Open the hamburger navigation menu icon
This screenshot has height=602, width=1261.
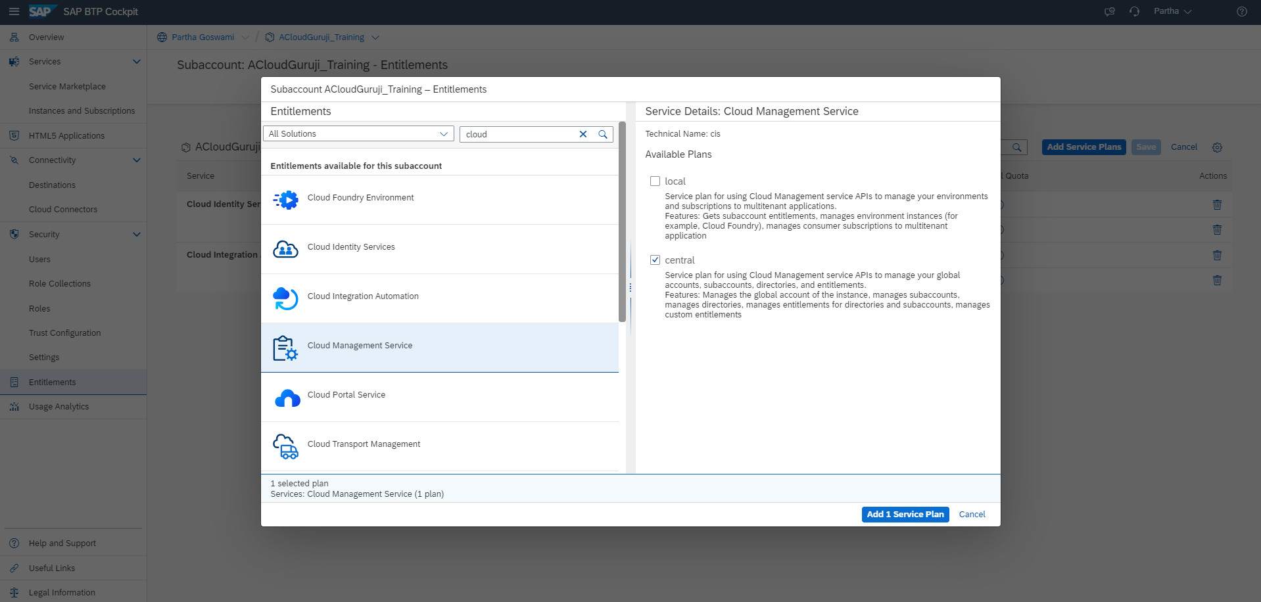[x=14, y=12]
